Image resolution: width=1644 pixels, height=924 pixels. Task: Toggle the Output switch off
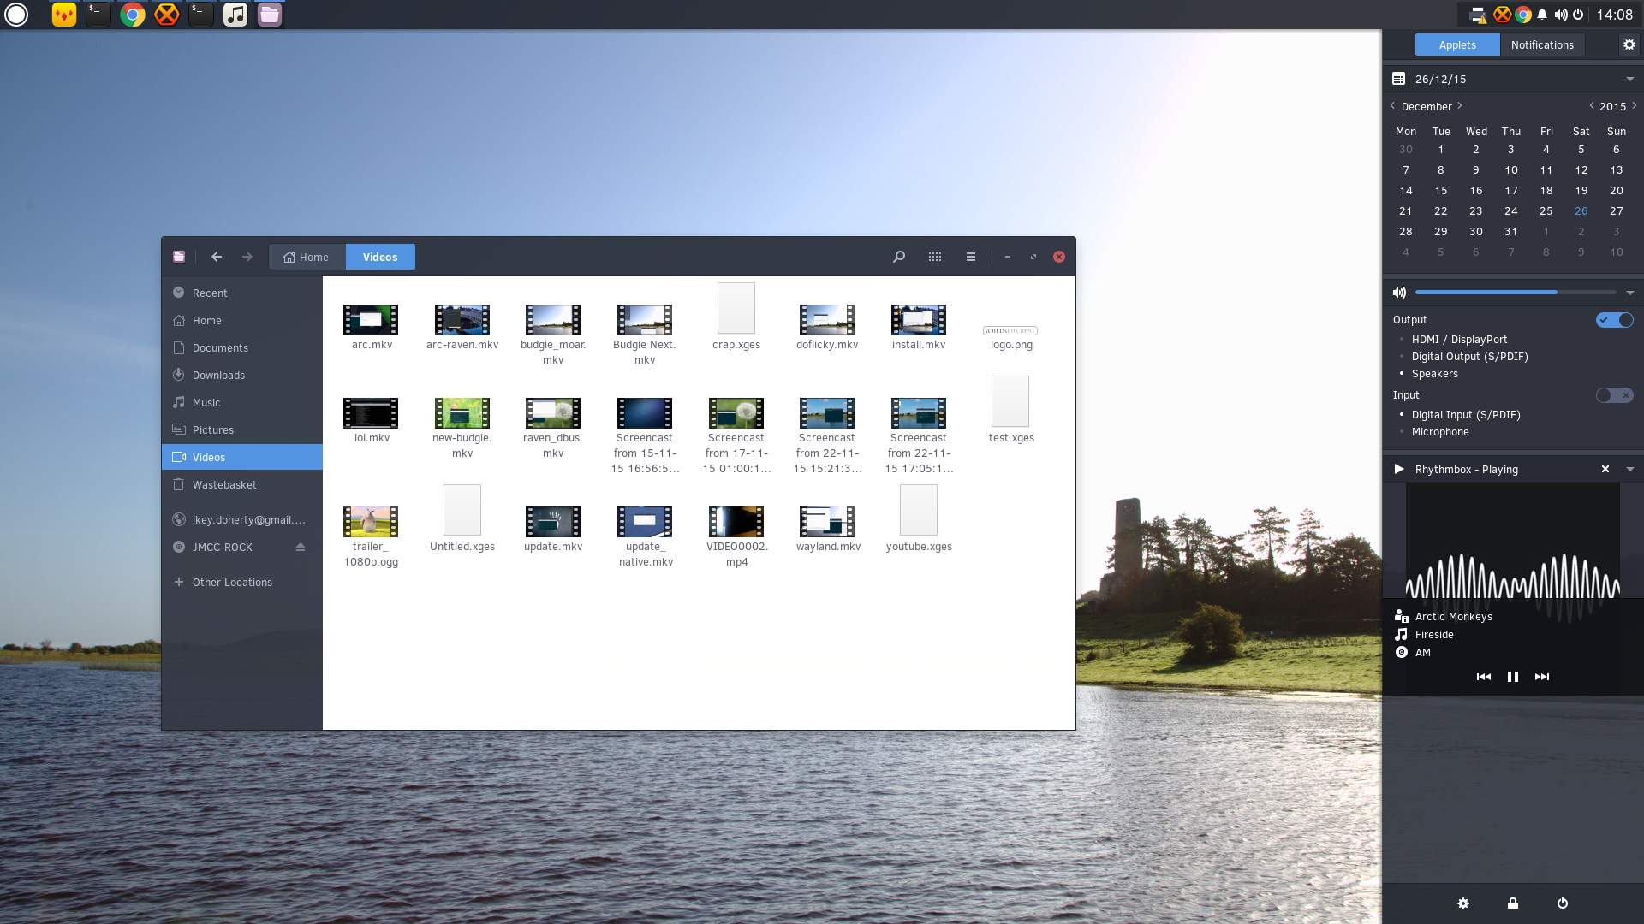pos(1615,320)
